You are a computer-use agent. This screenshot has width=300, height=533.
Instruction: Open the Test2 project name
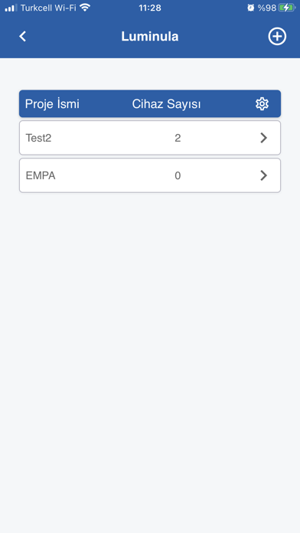pos(38,138)
